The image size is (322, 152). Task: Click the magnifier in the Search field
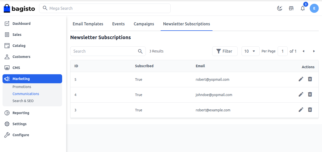coord(140,51)
